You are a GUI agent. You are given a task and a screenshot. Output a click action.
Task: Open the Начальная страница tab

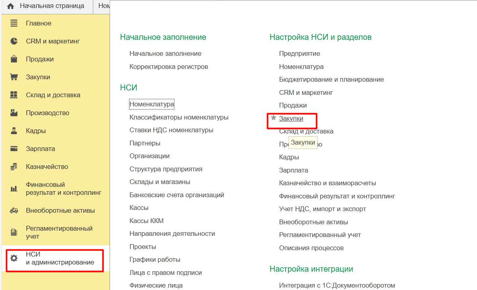coord(52,6)
